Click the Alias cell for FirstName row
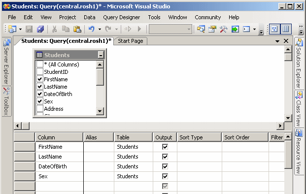The height and width of the screenshot is (194, 306). pos(99,147)
